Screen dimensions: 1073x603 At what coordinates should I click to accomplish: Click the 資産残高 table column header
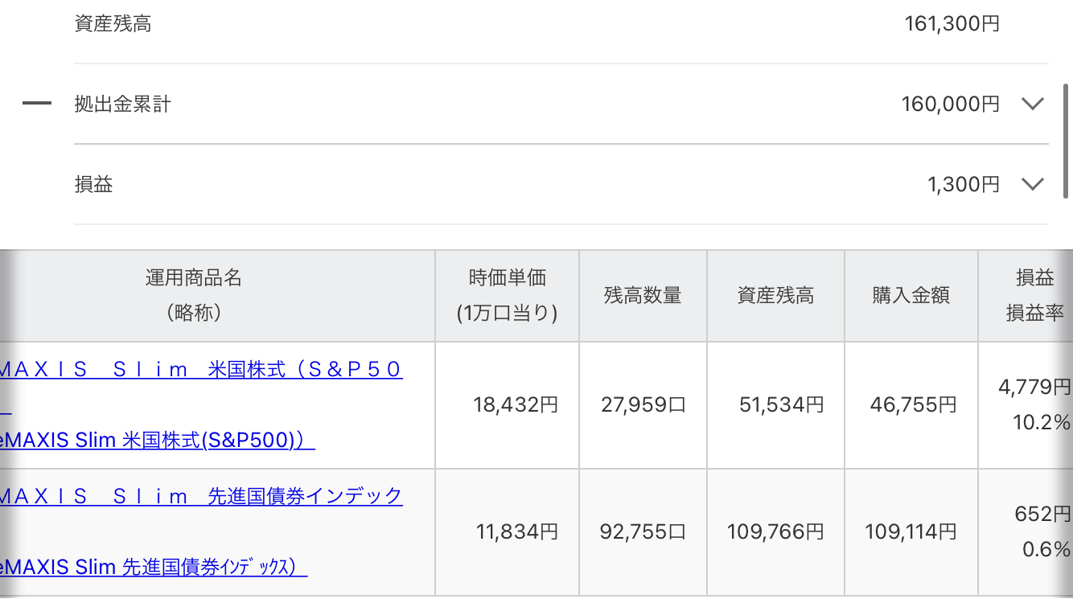[775, 295]
